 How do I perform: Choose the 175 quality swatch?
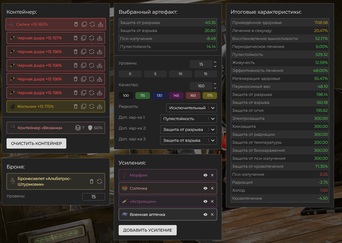click(x=210, y=96)
